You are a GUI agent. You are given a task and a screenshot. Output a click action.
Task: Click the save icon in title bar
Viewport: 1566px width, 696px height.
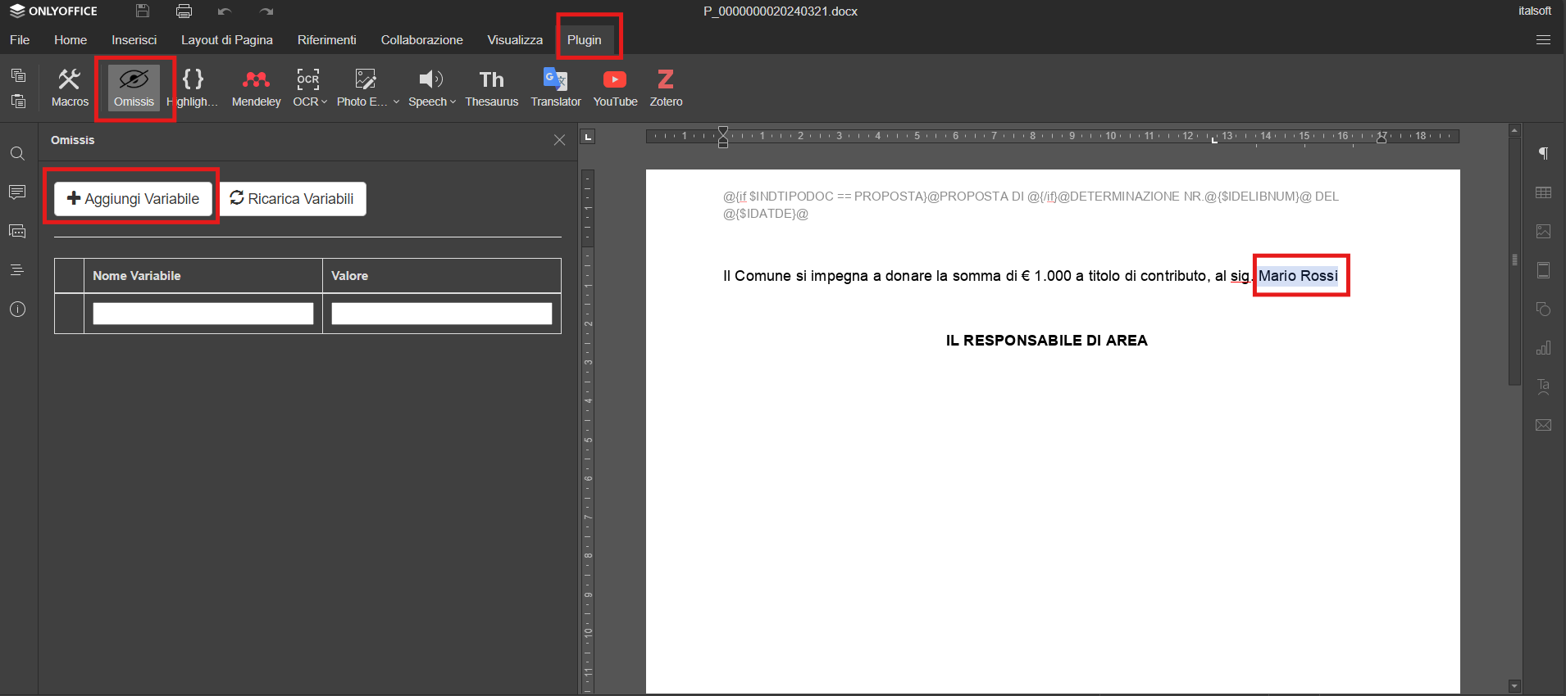coord(143,11)
